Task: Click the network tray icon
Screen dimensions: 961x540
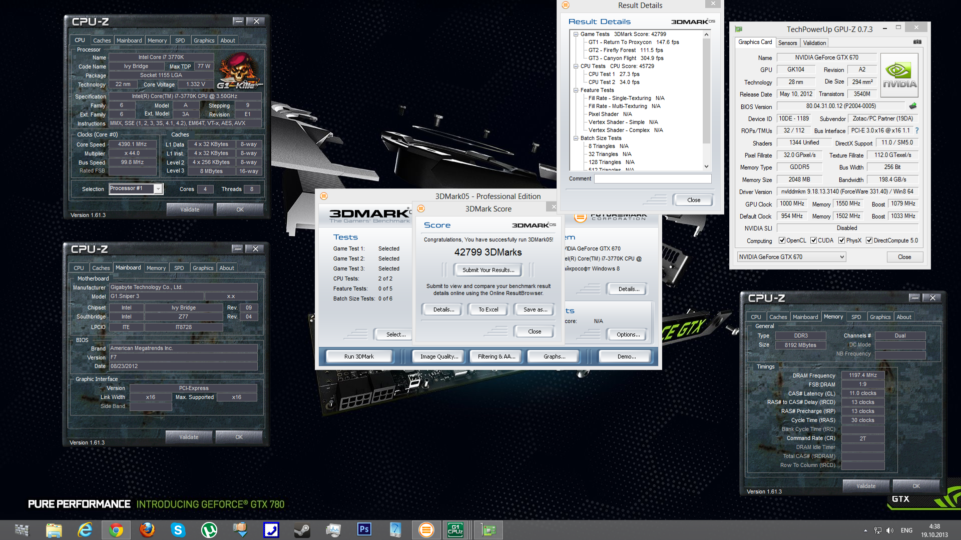Action: pyautogui.click(x=877, y=530)
